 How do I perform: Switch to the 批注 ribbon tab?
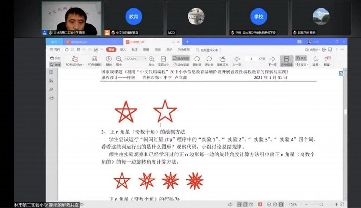pyautogui.click(x=134, y=49)
